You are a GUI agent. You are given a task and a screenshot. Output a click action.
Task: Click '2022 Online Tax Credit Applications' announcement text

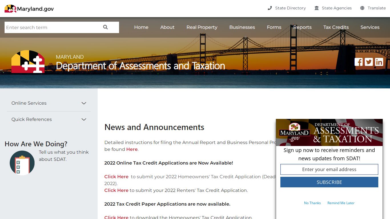pyautogui.click(x=169, y=163)
